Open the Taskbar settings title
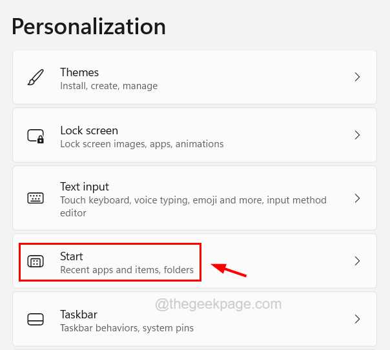The image size is (390, 350). coord(79,314)
